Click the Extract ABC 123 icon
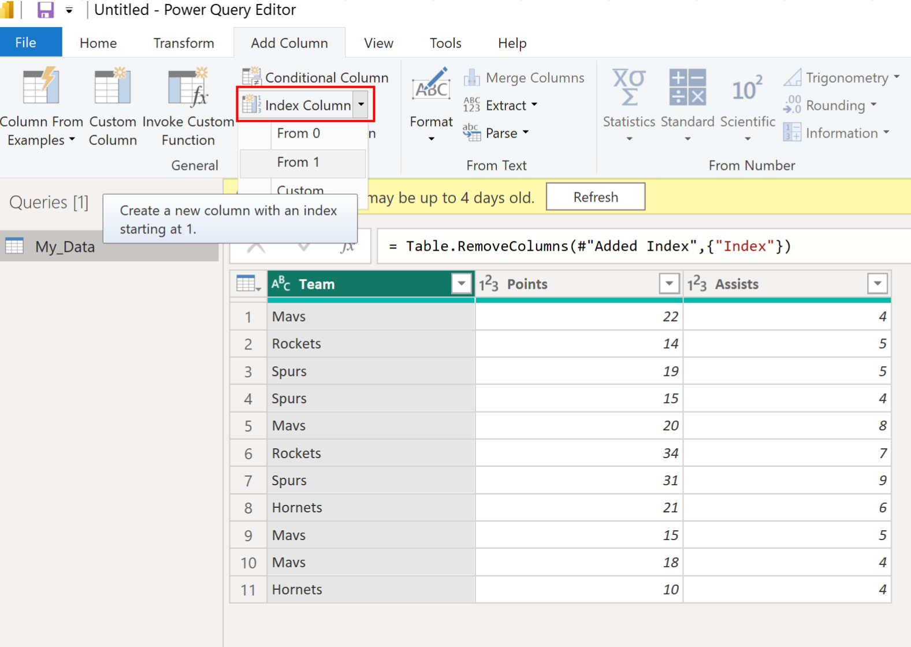The width and height of the screenshot is (911, 647). [x=471, y=105]
